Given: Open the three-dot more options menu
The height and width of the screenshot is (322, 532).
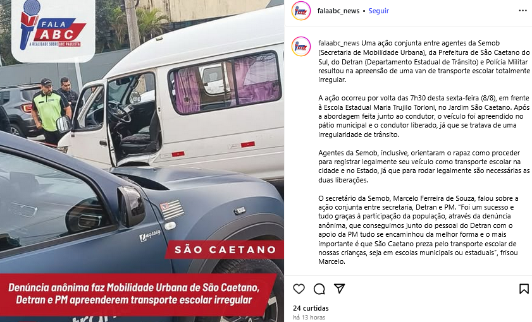Looking at the screenshot, I should point(523,11).
